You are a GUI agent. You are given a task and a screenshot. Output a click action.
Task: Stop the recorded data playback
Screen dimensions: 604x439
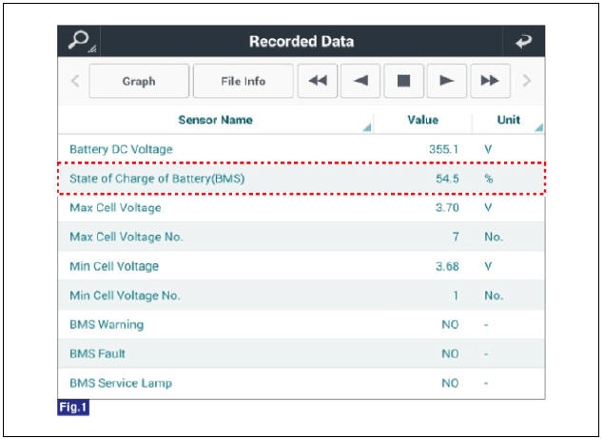point(403,81)
